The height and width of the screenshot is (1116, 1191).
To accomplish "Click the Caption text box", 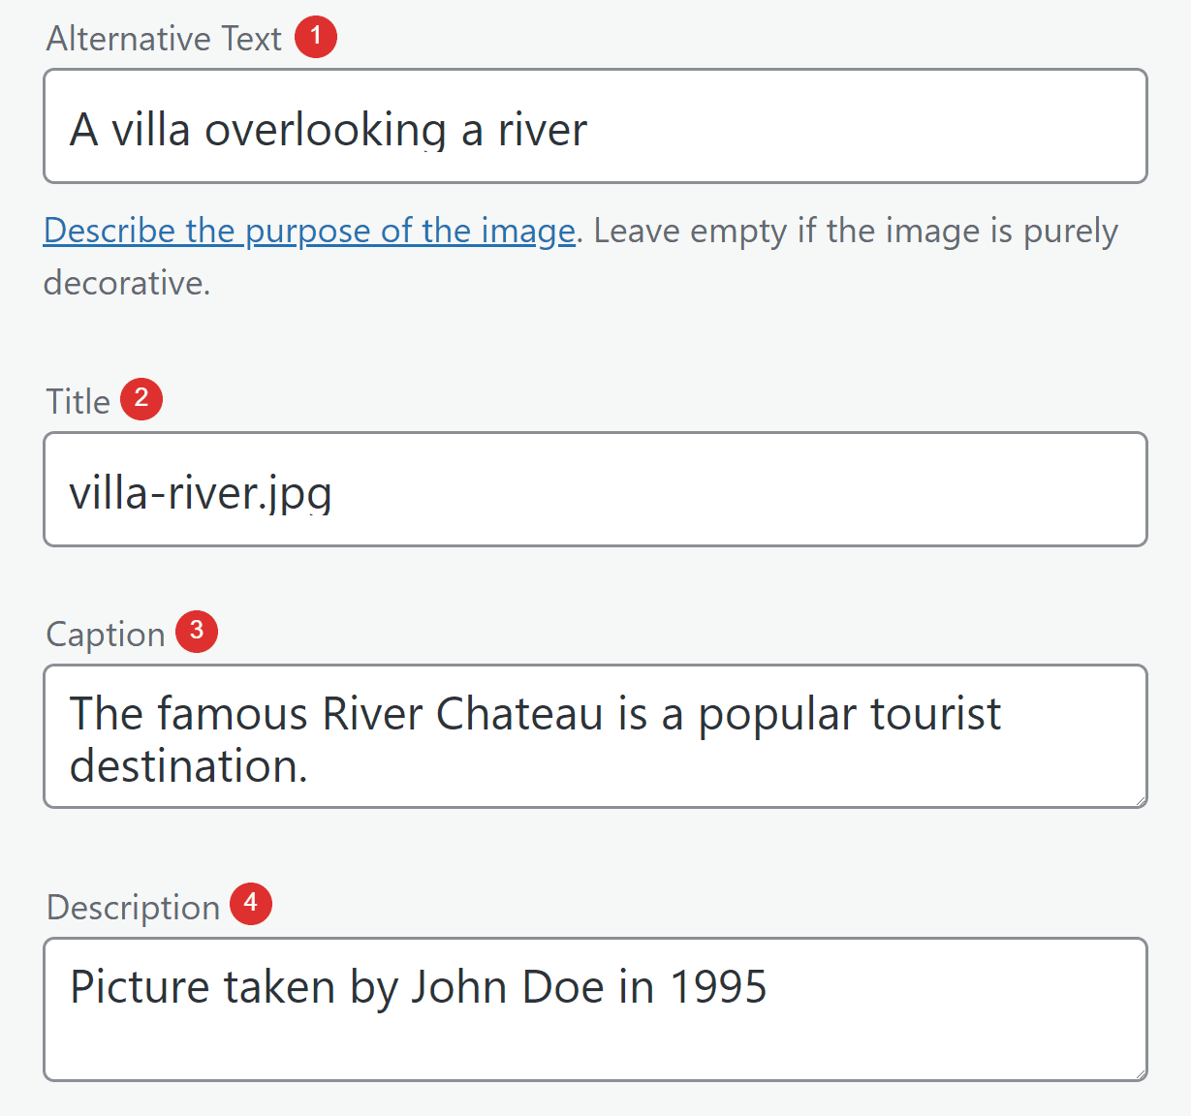I will [593, 736].
